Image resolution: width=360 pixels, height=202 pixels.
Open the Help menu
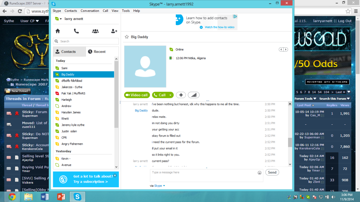click(x=136, y=11)
